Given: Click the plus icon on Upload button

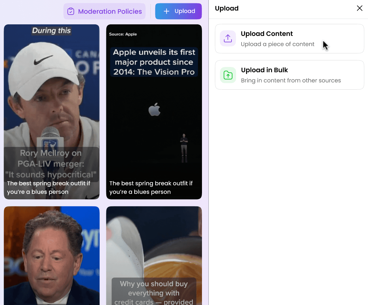Looking at the screenshot, I should pyautogui.click(x=166, y=11).
